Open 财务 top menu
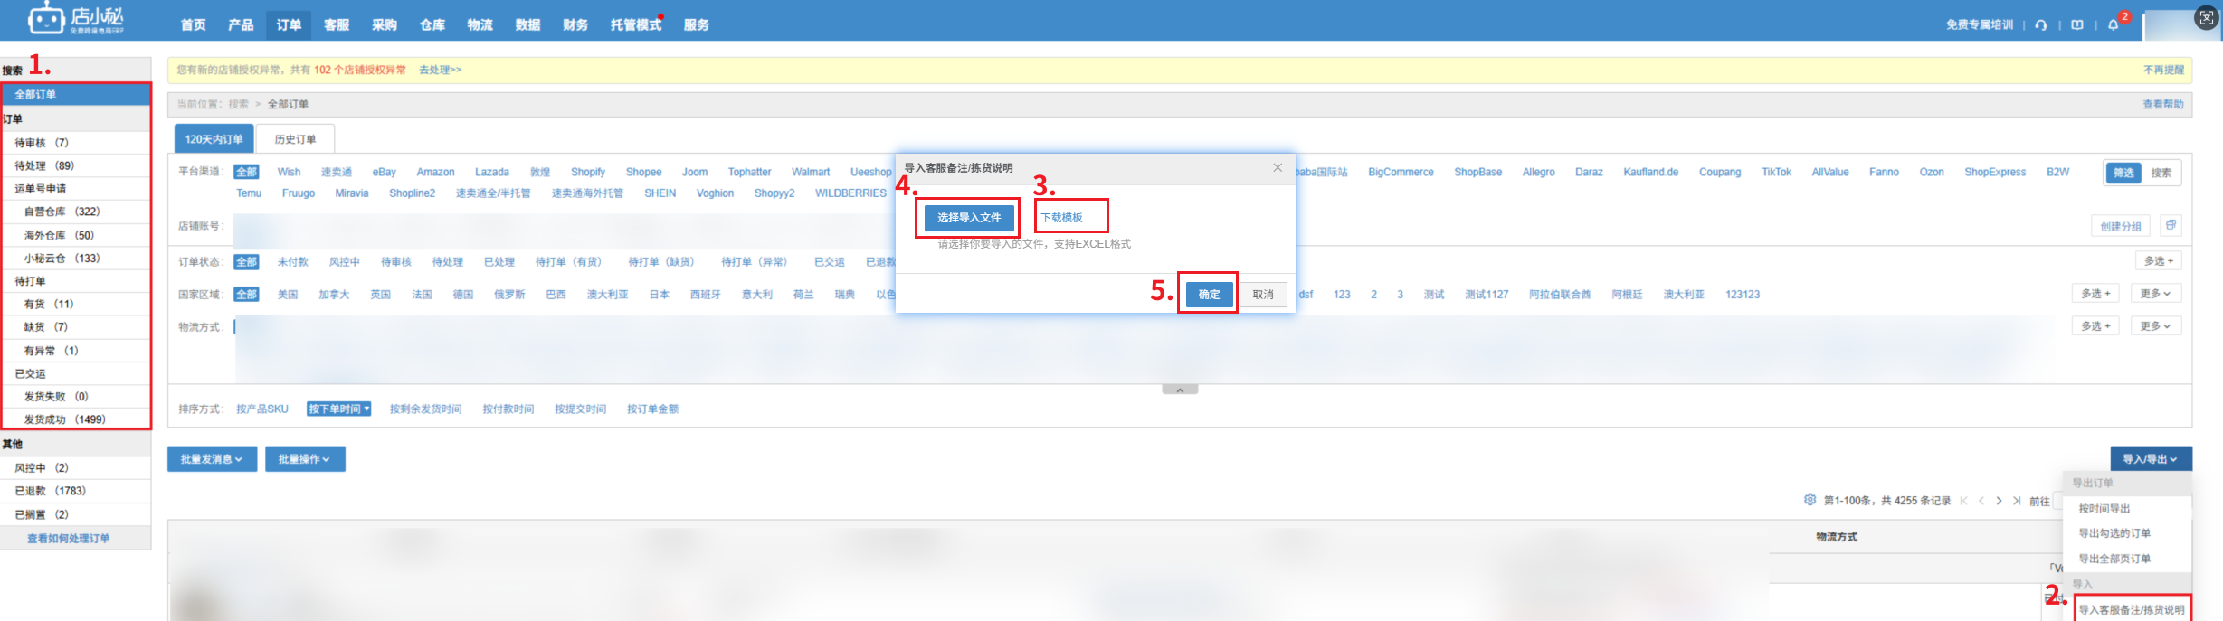This screenshot has height=621, width=2223. click(x=575, y=25)
